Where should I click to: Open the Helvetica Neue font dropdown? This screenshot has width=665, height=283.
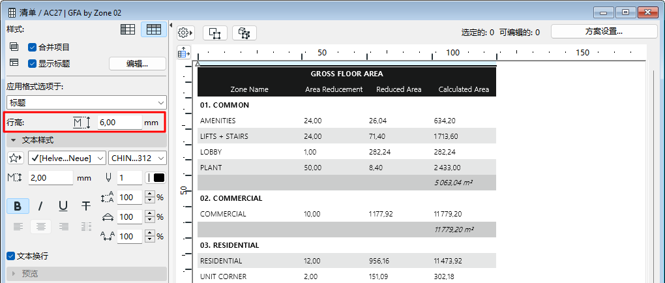pyautogui.click(x=66, y=158)
